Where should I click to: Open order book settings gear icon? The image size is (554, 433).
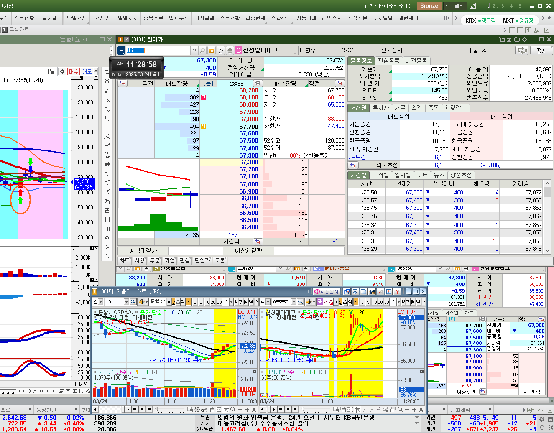tap(258, 83)
